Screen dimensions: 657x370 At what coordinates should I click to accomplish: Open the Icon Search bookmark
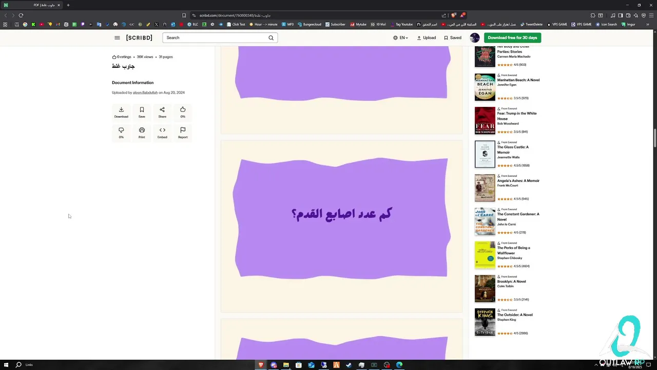pos(606,24)
